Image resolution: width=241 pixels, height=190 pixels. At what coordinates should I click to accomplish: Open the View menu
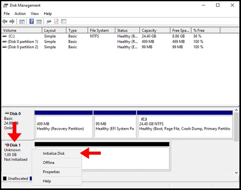click(x=35, y=14)
